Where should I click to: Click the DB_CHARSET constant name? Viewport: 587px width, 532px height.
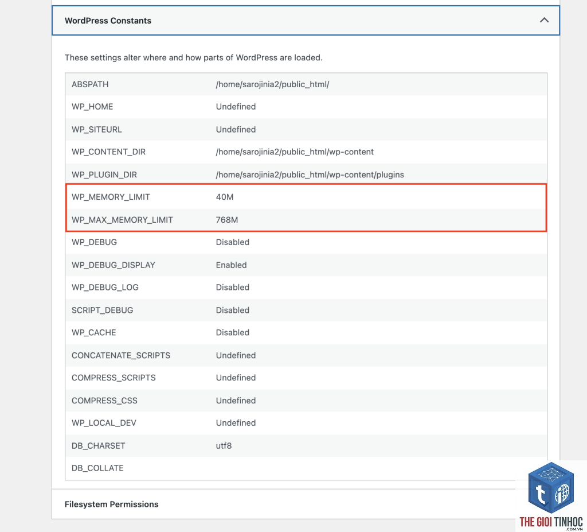click(x=99, y=446)
